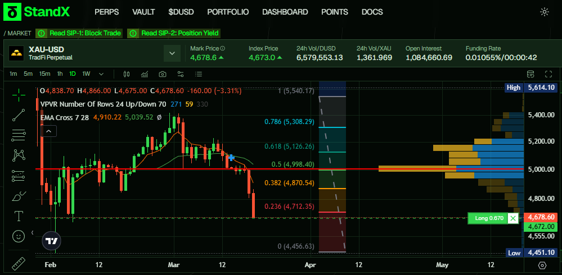Open the emoji icons tool
The image size is (562, 275).
point(19,236)
